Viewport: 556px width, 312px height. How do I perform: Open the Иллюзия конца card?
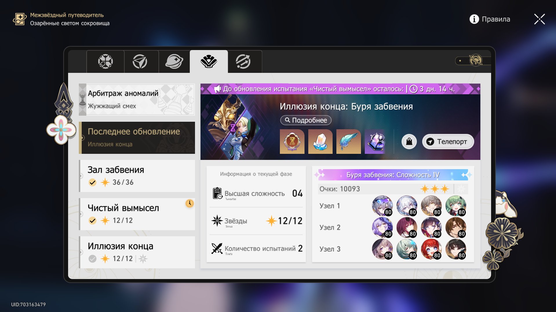[137, 252]
